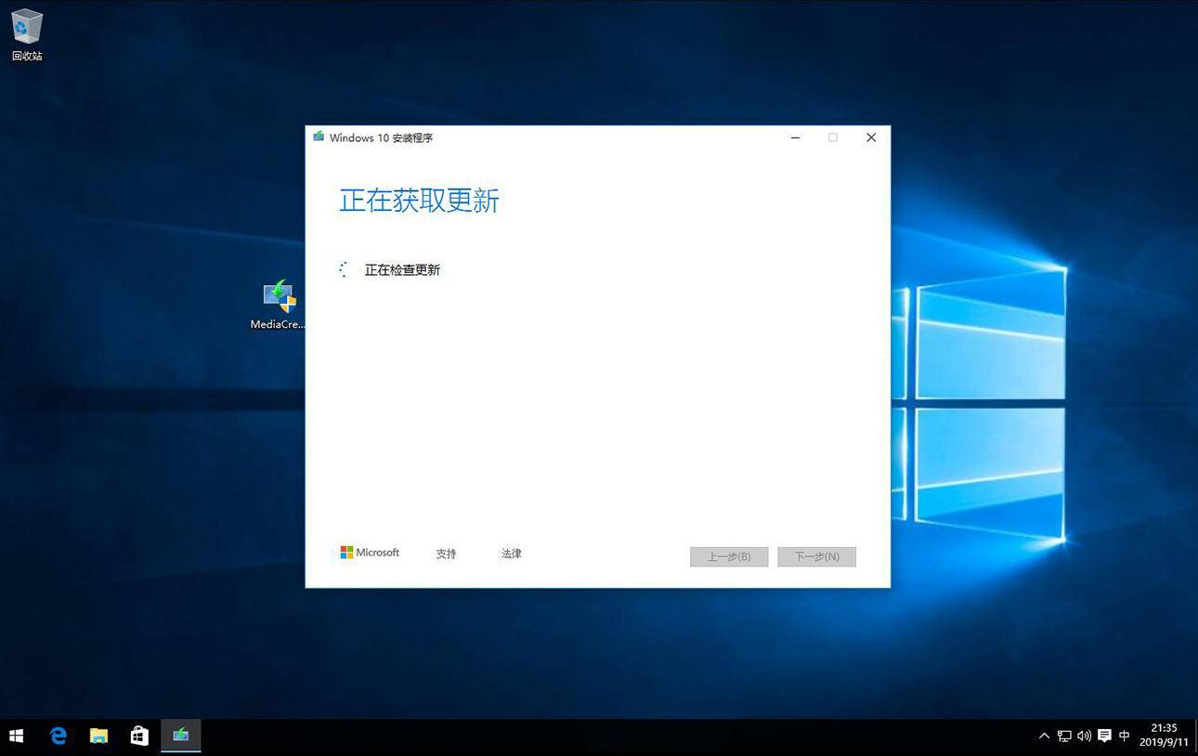
Task: Open the Action Center notification icon
Action: point(1104,735)
